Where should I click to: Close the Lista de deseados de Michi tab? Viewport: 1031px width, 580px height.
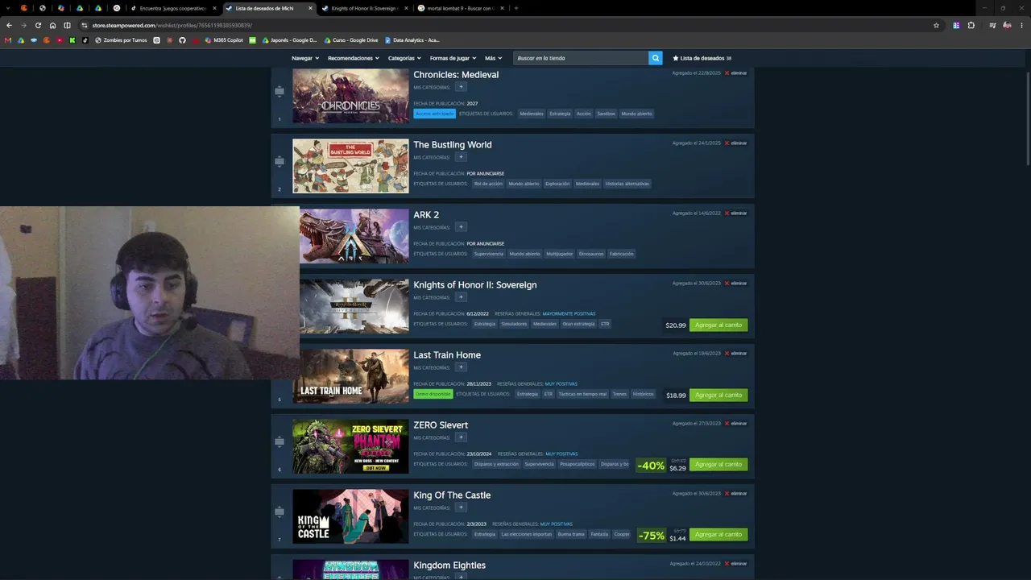(310, 8)
